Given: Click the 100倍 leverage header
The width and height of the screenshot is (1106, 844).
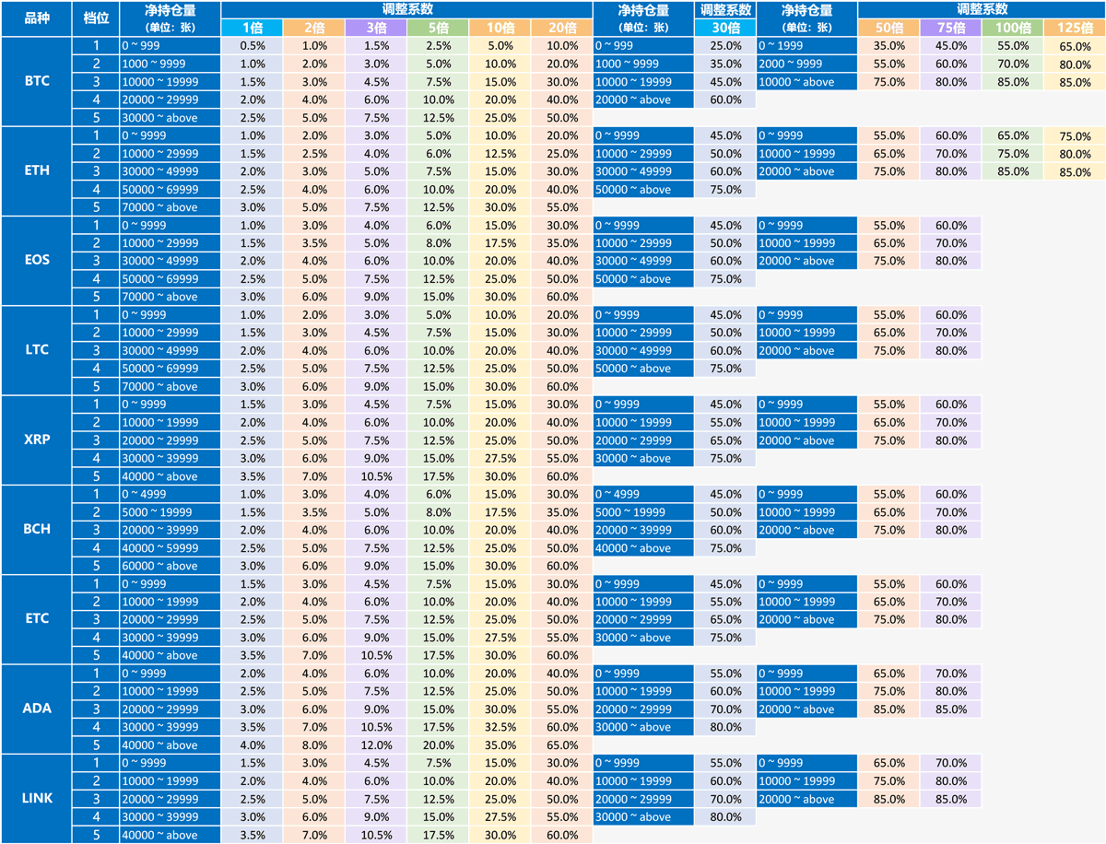Looking at the screenshot, I should coord(1012,28).
